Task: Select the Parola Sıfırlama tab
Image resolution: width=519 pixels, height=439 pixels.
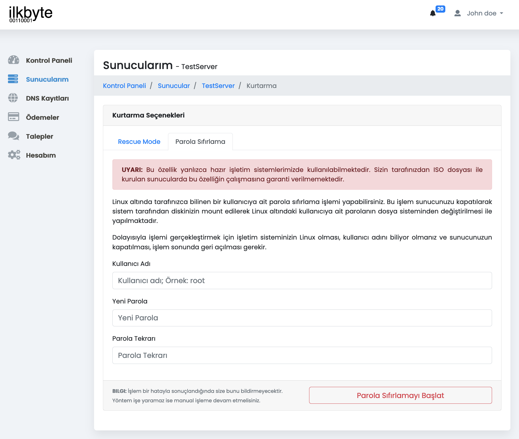Action: pos(200,142)
